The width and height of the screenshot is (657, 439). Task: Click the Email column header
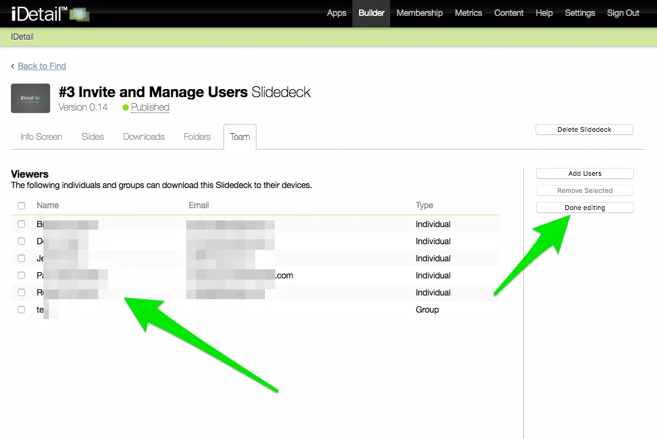198,205
